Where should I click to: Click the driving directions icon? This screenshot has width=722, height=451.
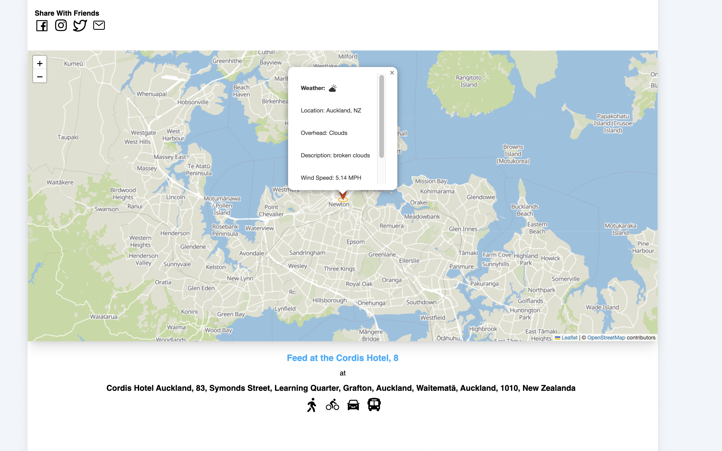click(353, 405)
